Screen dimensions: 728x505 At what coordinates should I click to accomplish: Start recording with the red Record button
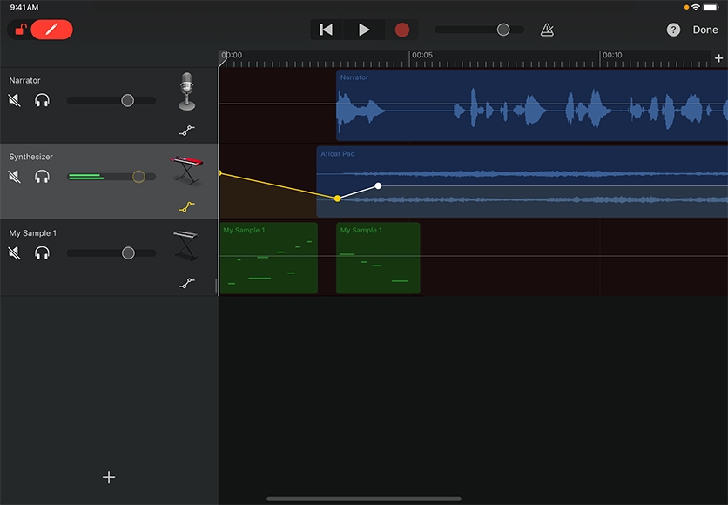(x=401, y=30)
